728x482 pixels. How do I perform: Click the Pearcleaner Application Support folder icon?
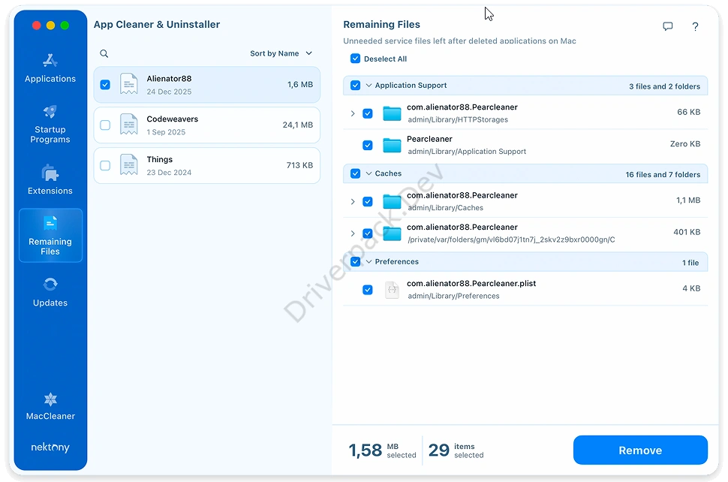[x=392, y=146]
